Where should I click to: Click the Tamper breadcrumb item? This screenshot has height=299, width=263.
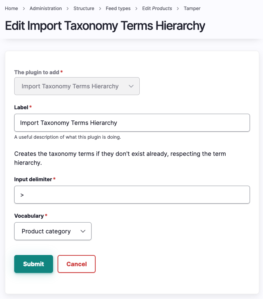(192, 8)
